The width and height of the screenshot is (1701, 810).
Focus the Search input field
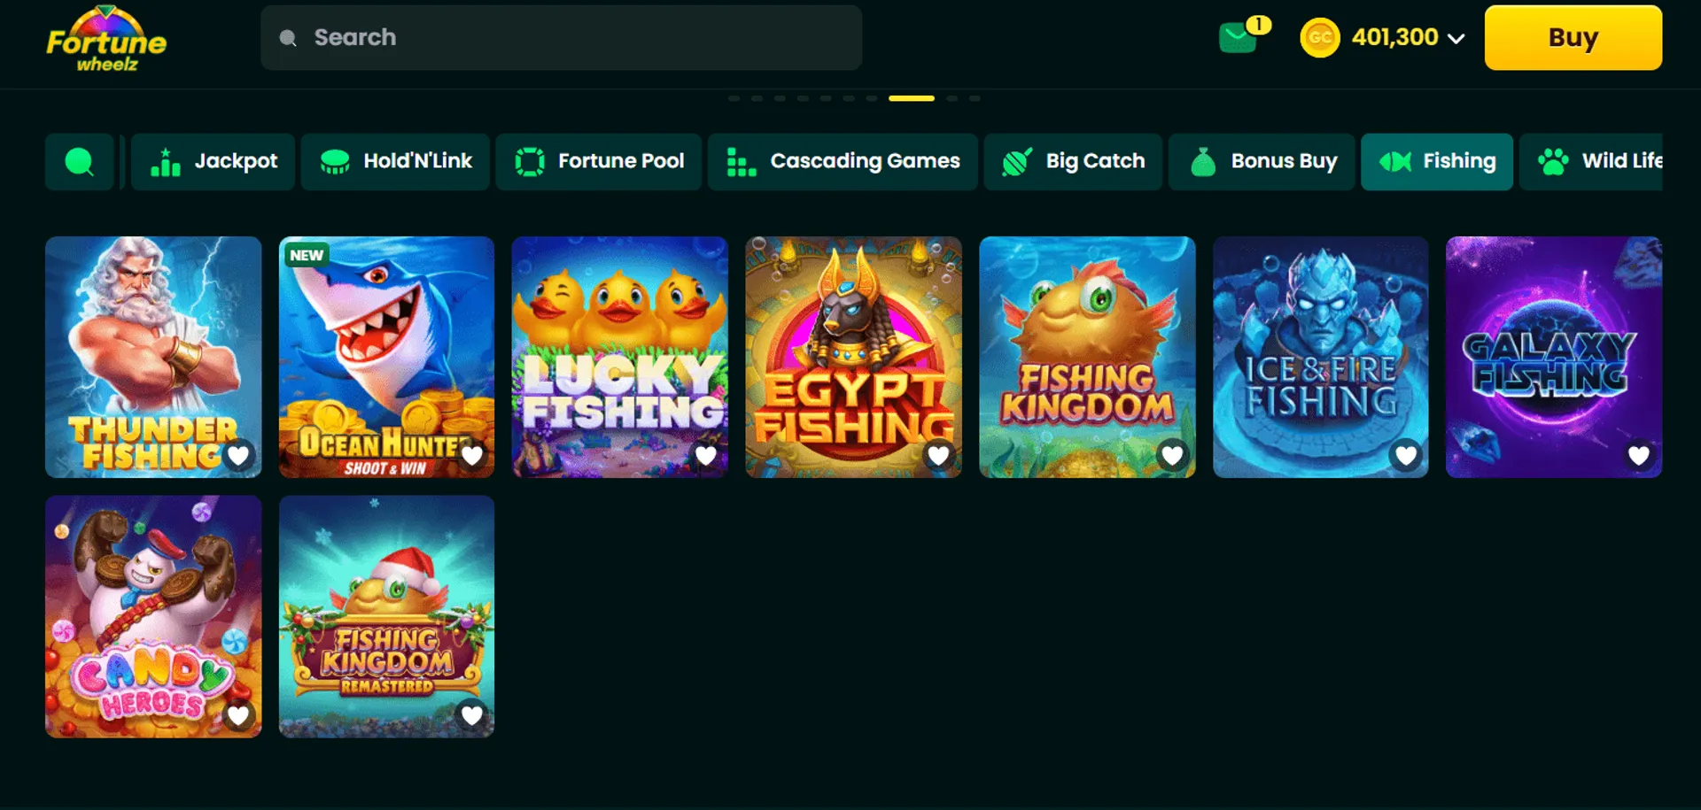561,38
